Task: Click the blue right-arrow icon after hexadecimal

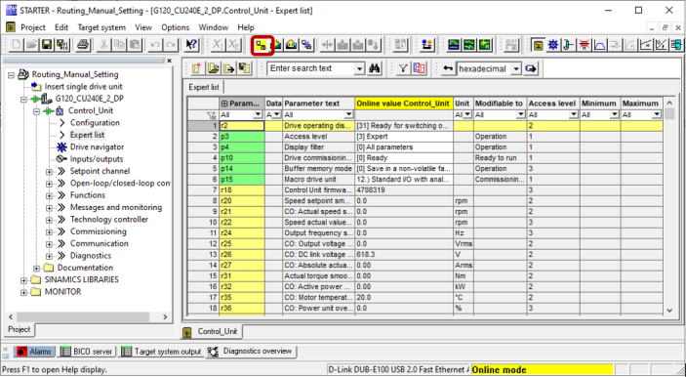Action: point(531,68)
